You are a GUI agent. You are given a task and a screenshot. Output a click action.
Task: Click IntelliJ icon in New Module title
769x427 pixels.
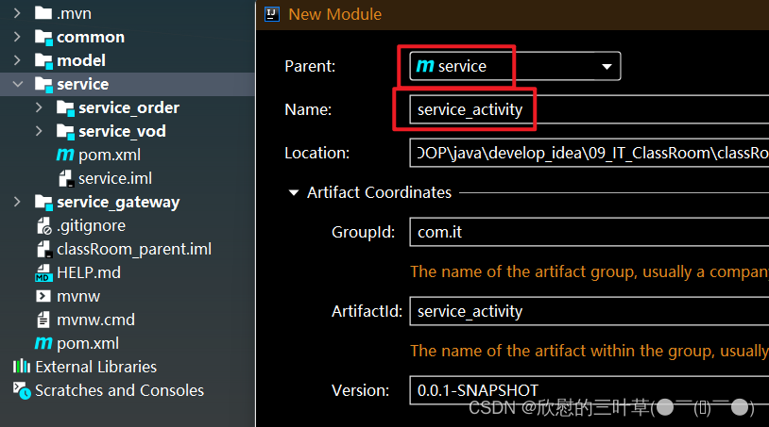272,14
